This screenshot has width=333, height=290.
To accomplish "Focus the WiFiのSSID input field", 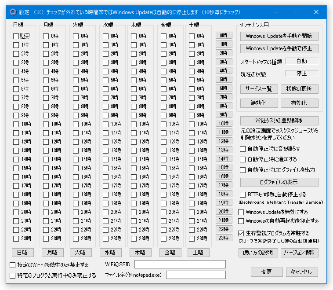I will 180,264.
